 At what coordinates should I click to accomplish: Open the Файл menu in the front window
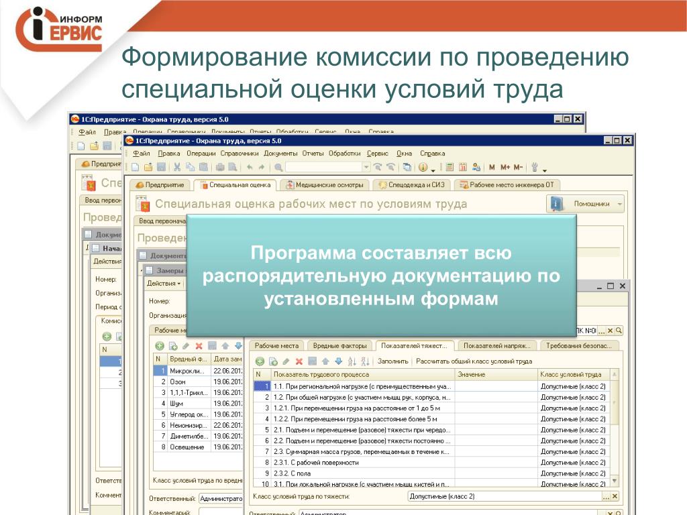(141, 154)
